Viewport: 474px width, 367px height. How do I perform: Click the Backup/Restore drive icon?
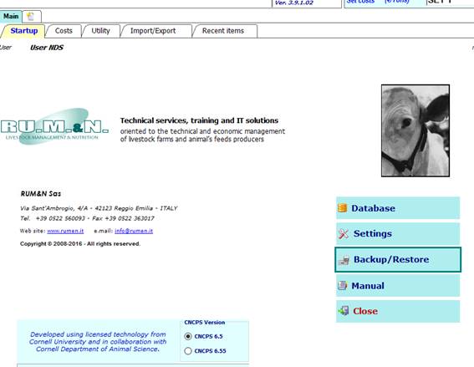(344, 260)
